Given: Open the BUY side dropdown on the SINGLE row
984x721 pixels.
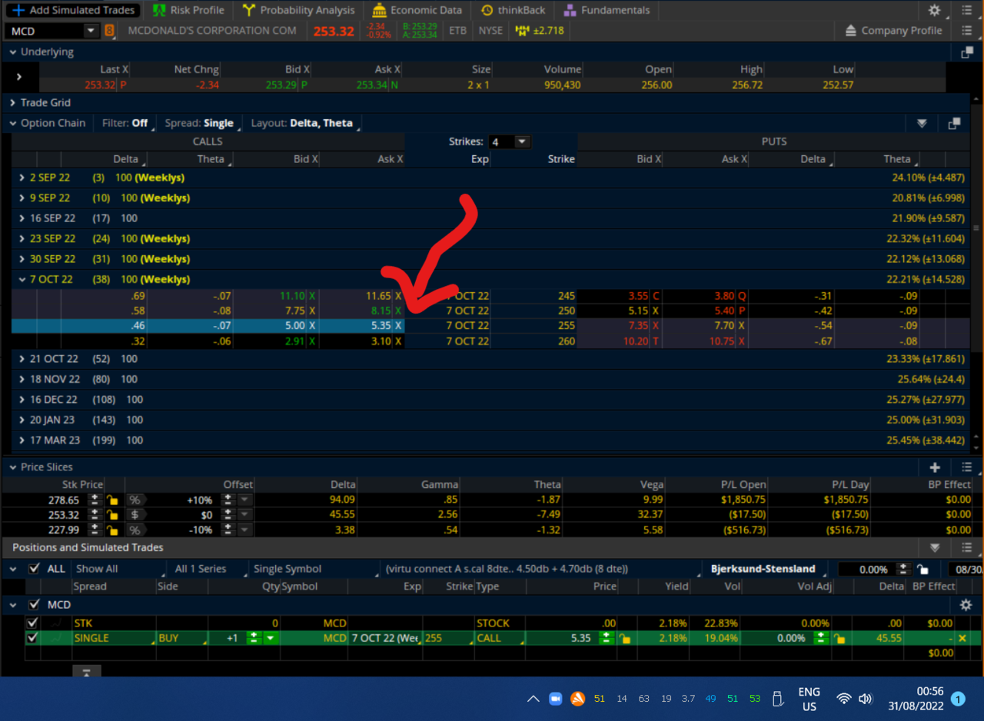Looking at the screenshot, I should (182, 638).
